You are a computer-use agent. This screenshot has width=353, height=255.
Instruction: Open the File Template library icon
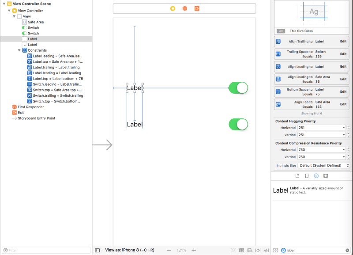click(x=297, y=175)
